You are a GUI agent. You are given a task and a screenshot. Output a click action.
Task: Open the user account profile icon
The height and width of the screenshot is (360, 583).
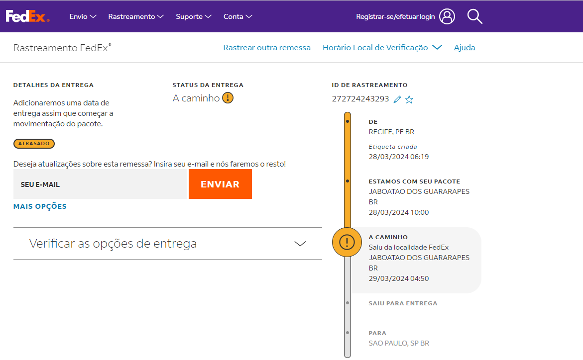(447, 16)
